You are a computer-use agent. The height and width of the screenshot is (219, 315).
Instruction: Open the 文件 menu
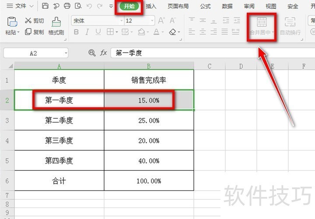[20, 6]
